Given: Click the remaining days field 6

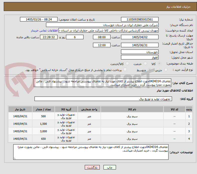Looking at the screenshot, I should 75,37.
